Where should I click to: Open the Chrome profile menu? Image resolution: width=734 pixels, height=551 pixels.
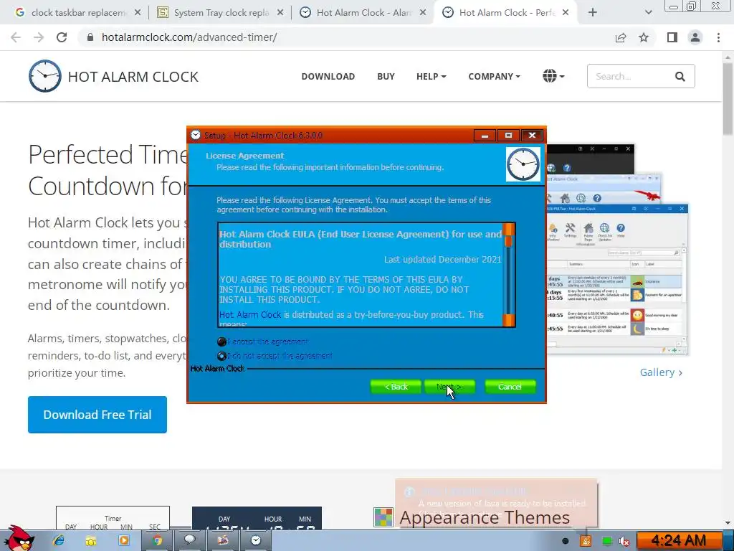695,37
